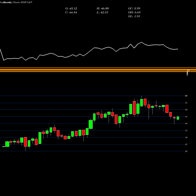
Task: Click the last green candlestick on the chart
Action: point(178,118)
